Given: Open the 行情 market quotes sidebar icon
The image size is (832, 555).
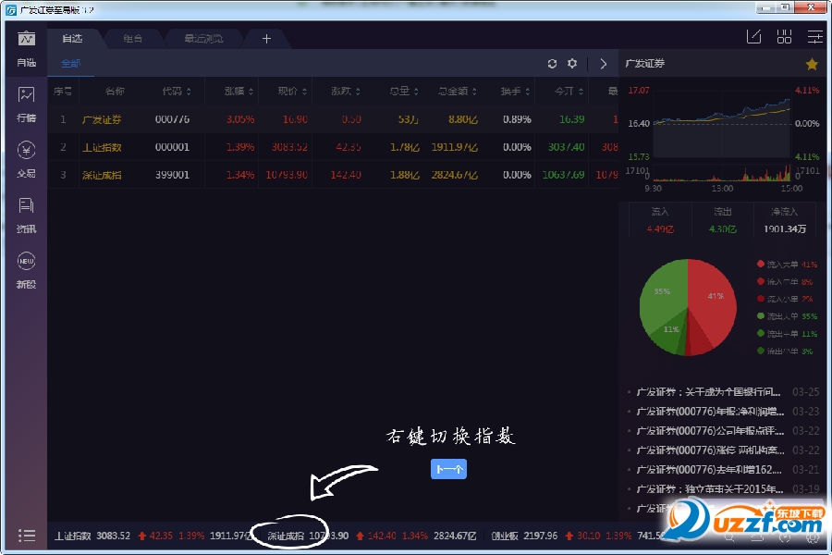Looking at the screenshot, I should click(x=26, y=105).
